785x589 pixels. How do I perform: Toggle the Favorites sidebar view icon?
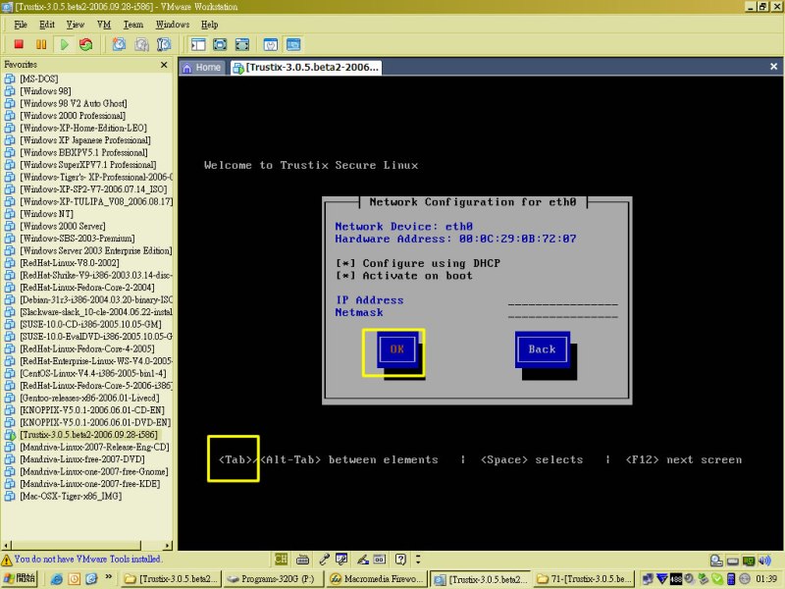tap(198, 44)
